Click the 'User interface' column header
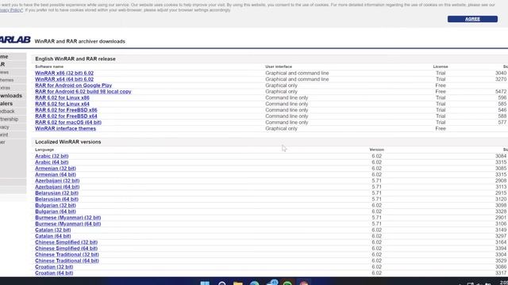The width and height of the screenshot is (508, 285). click(x=279, y=66)
